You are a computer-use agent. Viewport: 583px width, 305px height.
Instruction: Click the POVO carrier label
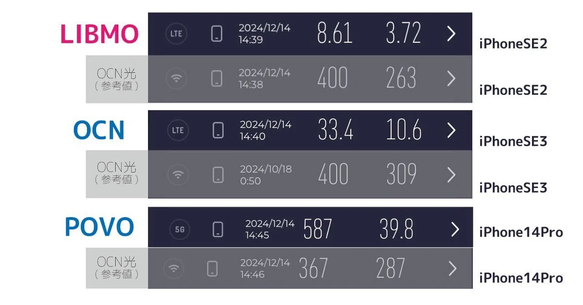tap(99, 227)
